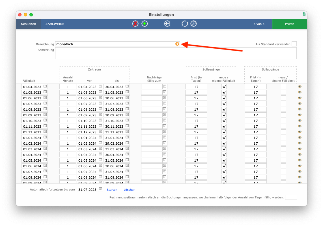Select the ZAHLWEISE tab in header

(55, 24)
